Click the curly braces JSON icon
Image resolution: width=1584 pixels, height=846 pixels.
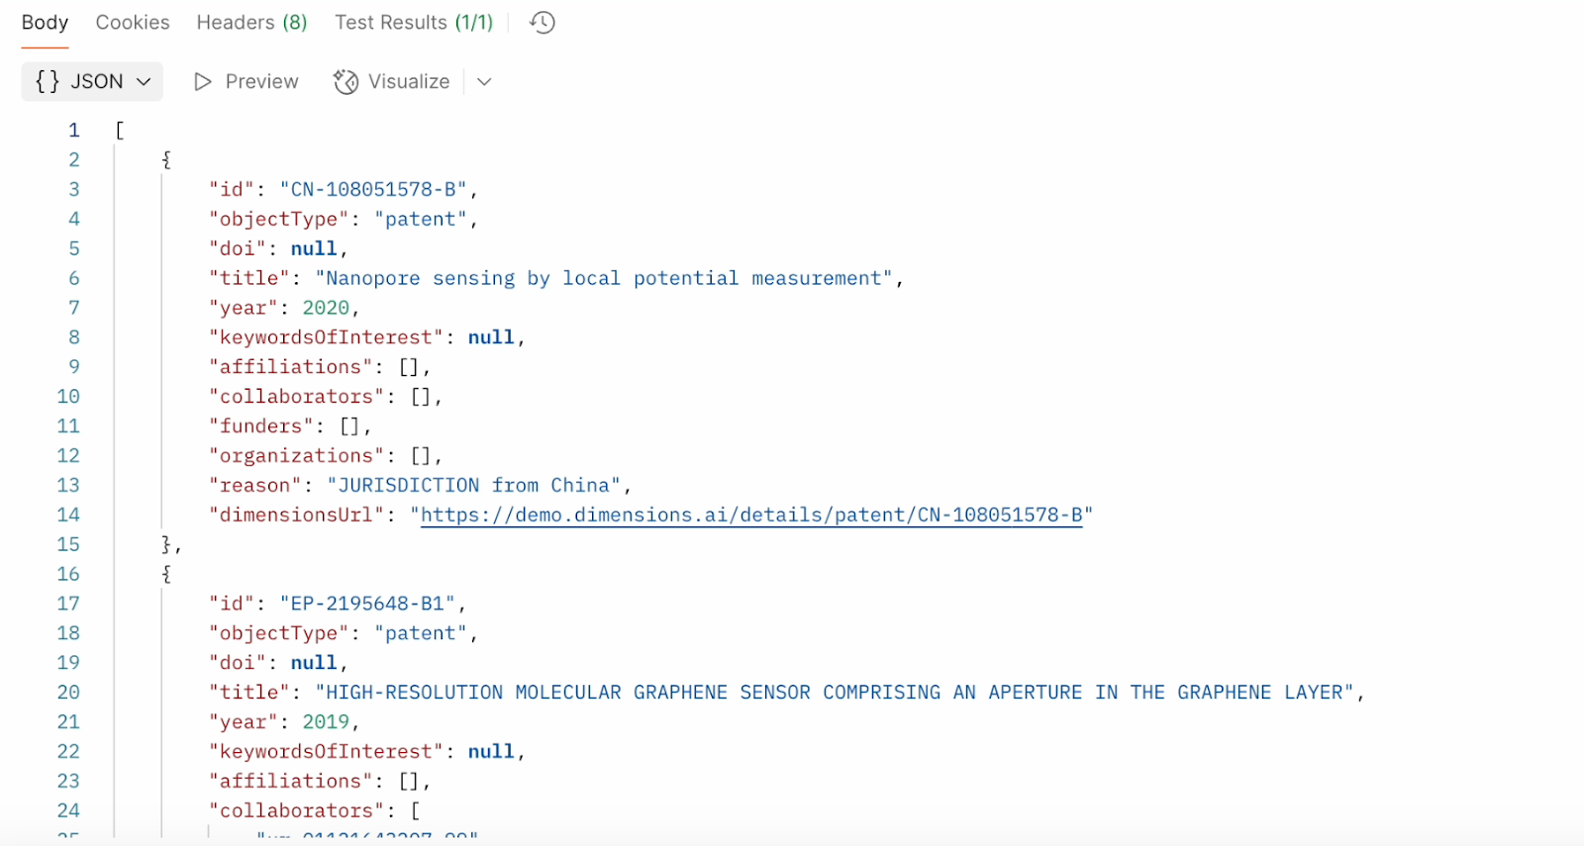(48, 82)
